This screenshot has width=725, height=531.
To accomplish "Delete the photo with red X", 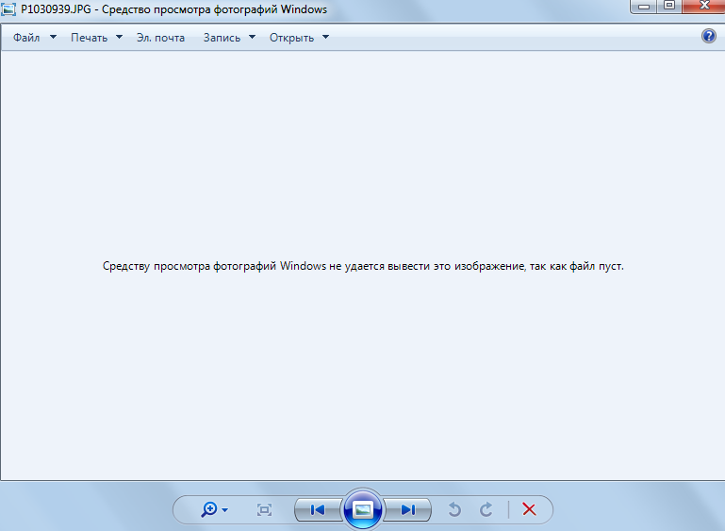I will pyautogui.click(x=530, y=509).
